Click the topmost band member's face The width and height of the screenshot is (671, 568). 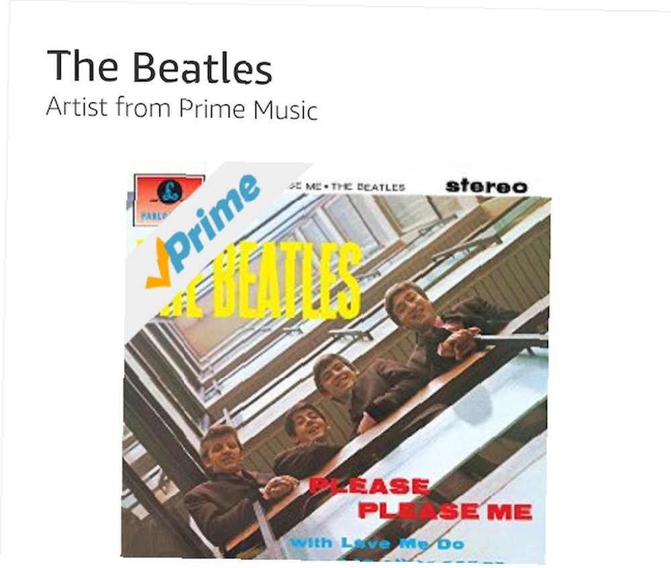[410, 304]
